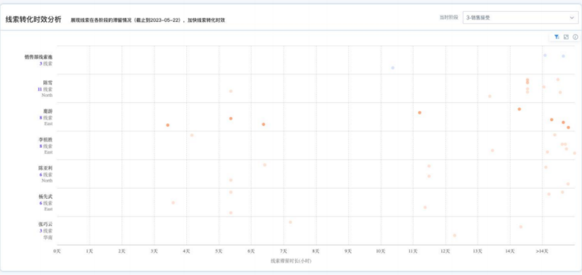
Task: Click 陈友利's data point between 6天 and 7天
Action: coord(264,165)
